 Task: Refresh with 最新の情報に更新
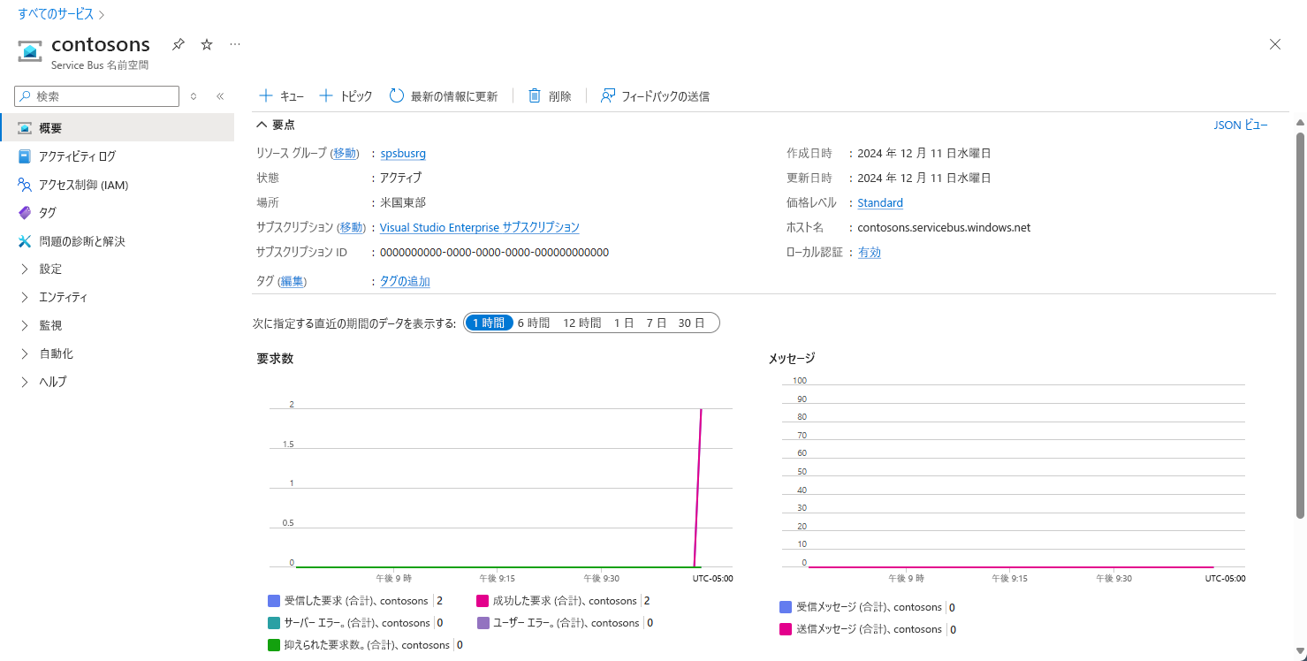tap(444, 96)
